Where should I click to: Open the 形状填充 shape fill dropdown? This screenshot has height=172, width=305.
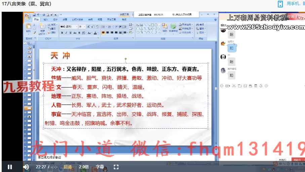[x=186, y=25]
